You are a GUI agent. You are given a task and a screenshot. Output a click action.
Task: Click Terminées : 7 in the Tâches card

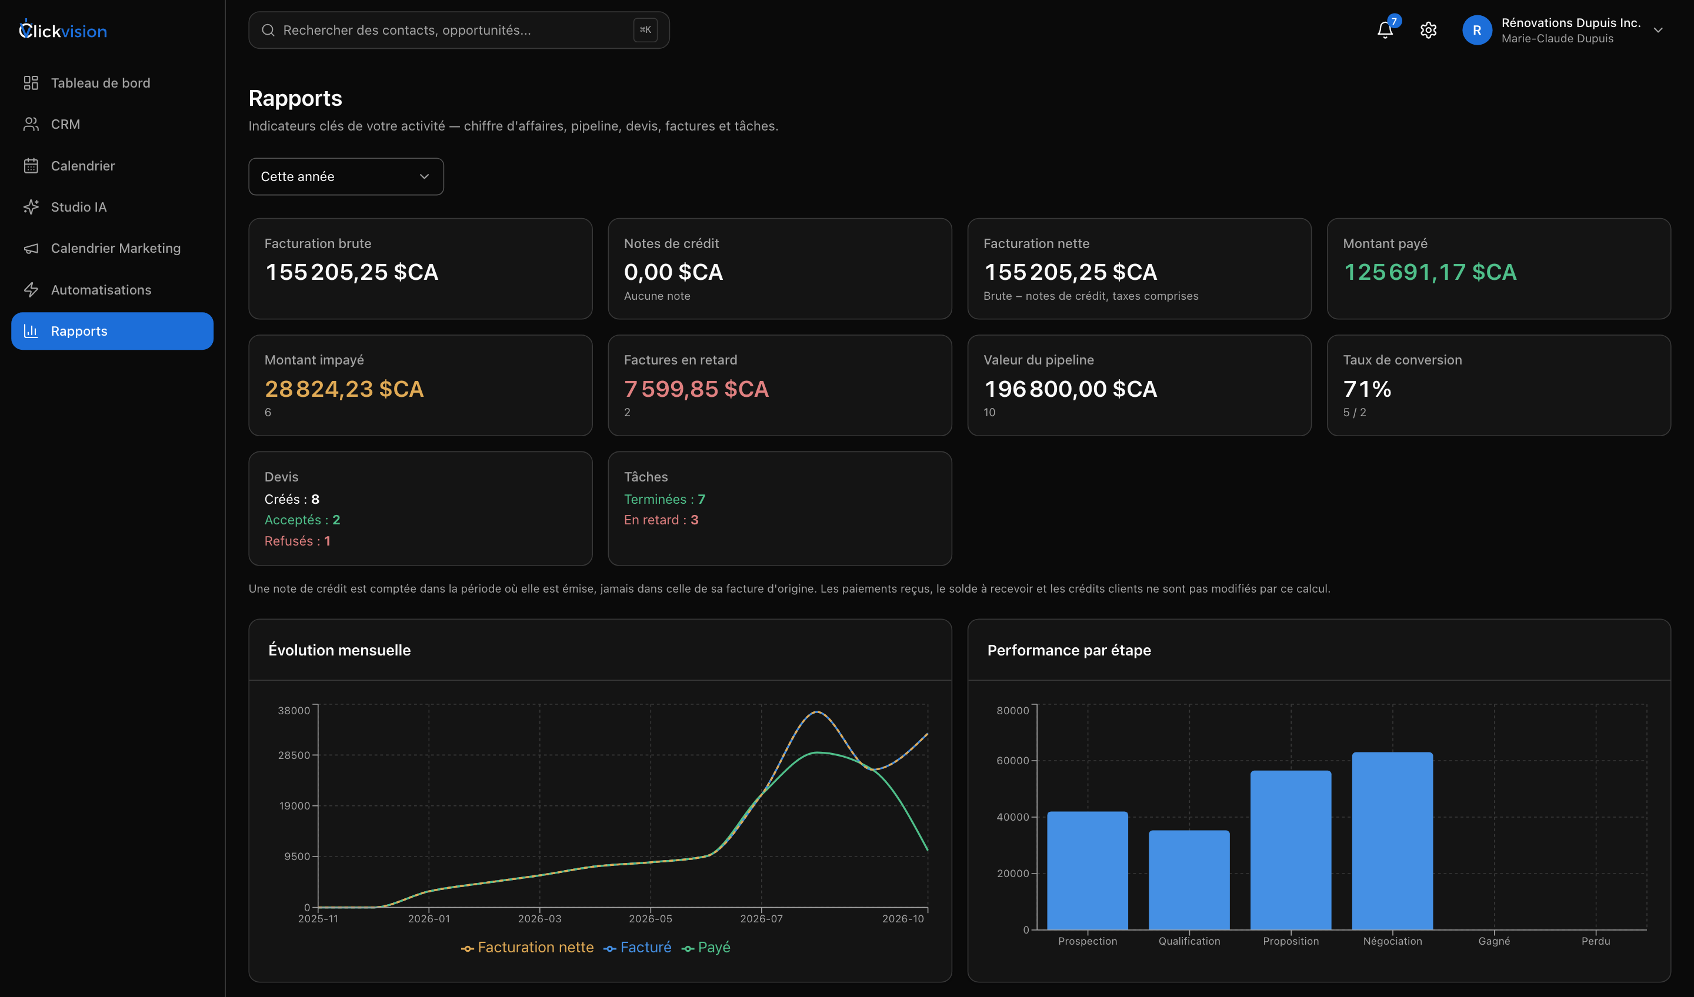[664, 499]
